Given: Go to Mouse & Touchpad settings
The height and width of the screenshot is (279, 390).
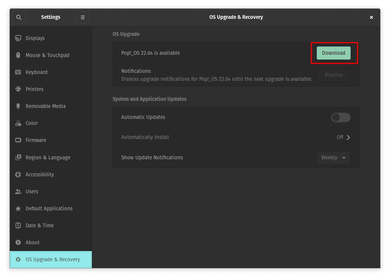Looking at the screenshot, I should [51, 55].
